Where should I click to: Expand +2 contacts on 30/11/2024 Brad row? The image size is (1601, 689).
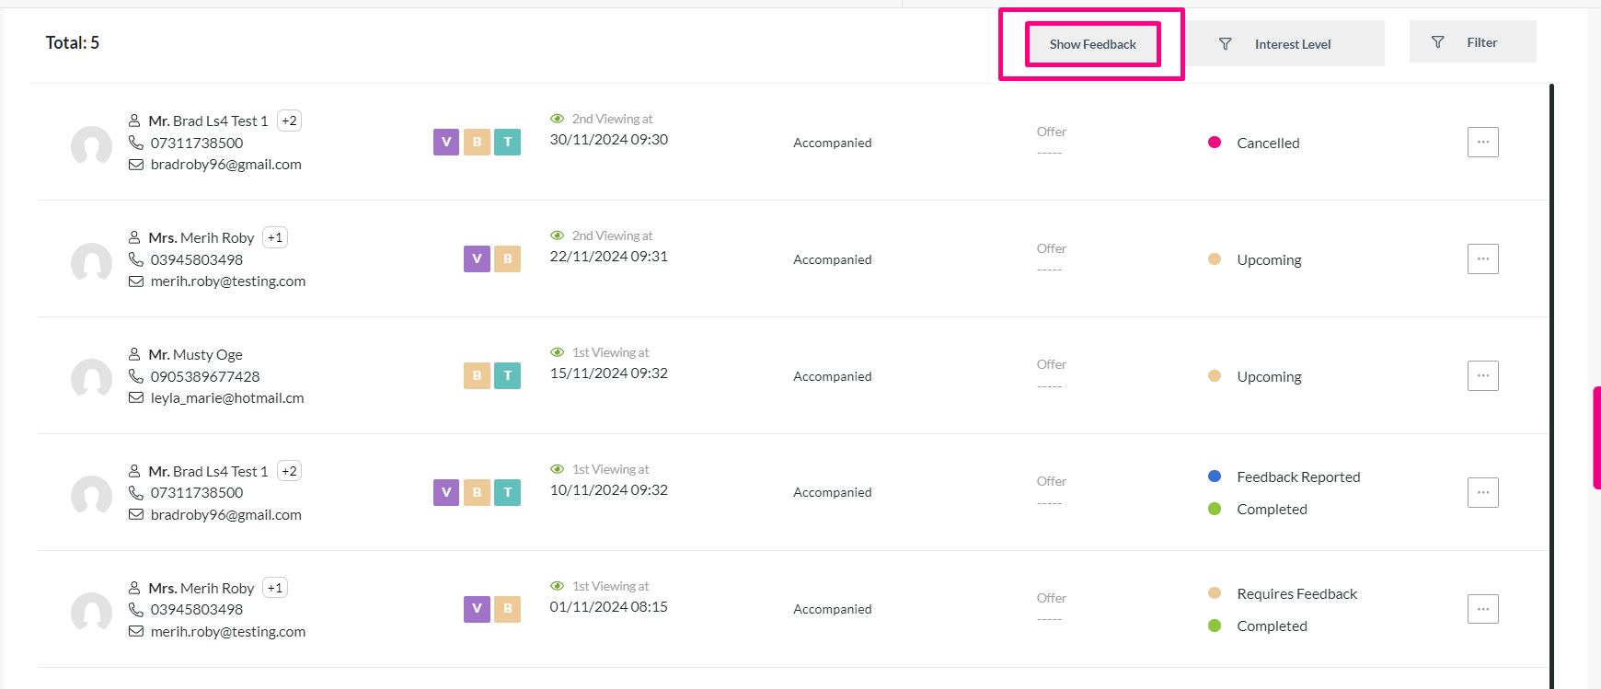coord(289,121)
